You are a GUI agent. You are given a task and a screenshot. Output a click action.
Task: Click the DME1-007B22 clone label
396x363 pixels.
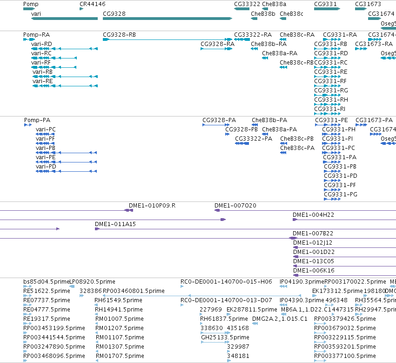pyautogui.click(x=313, y=233)
